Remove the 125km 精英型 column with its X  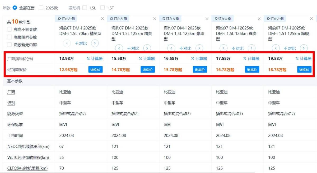coord(155,19)
